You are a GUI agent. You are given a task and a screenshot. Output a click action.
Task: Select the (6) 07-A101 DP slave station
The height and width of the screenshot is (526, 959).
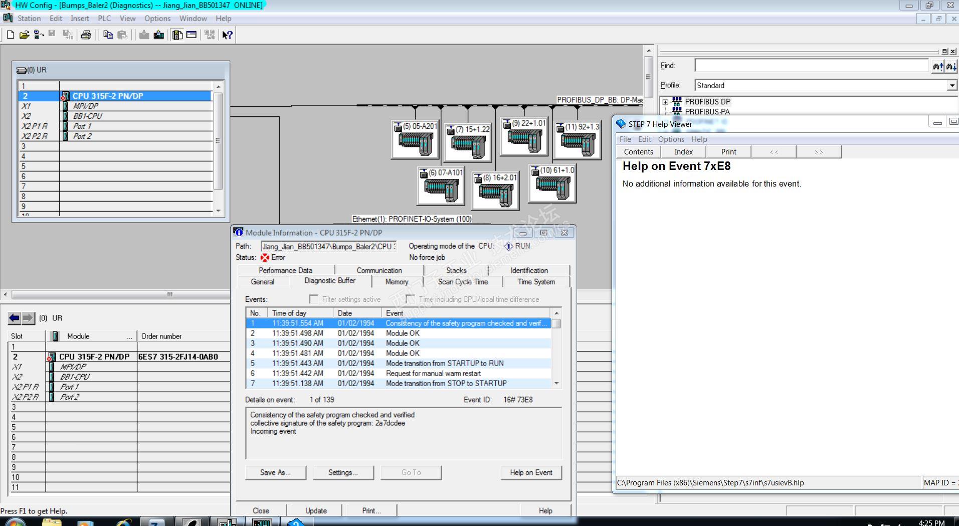(x=441, y=186)
